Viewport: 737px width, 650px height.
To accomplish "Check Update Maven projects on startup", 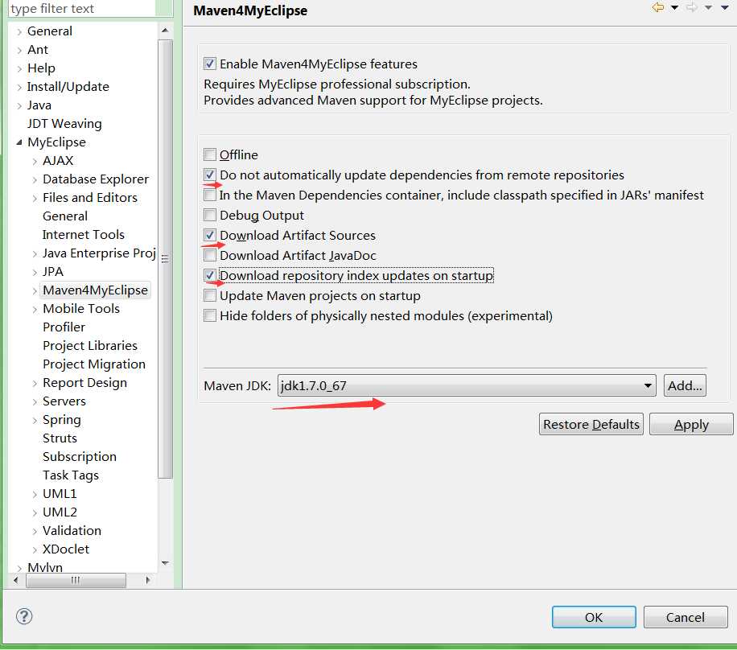I will (210, 295).
